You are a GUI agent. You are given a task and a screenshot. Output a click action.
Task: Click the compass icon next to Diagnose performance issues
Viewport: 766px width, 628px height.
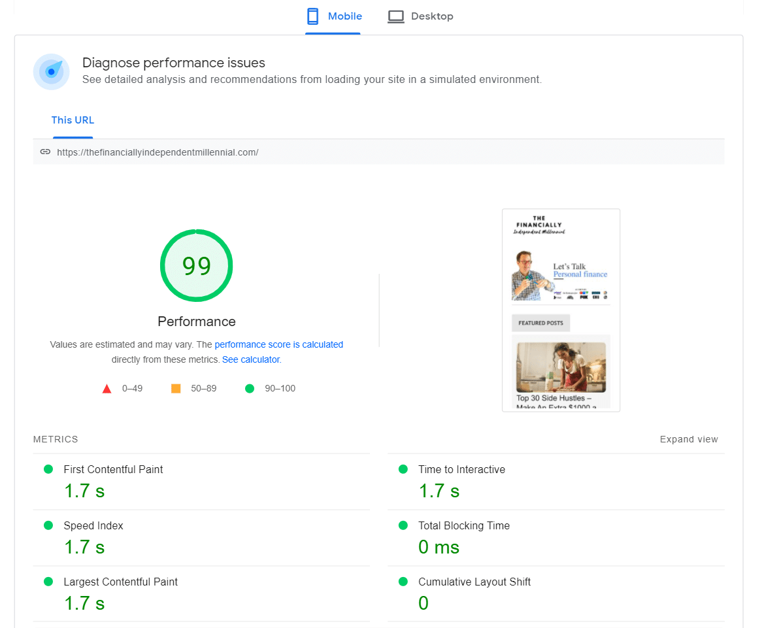(x=52, y=71)
